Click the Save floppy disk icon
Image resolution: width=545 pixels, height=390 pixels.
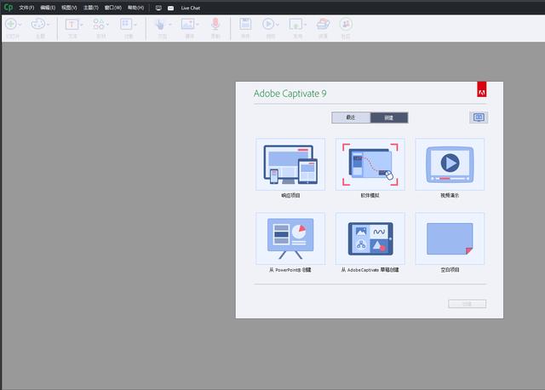(245, 24)
